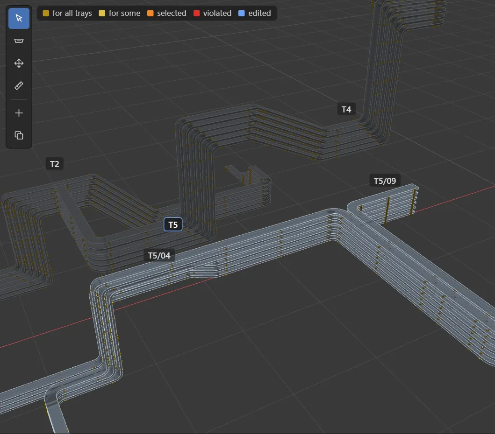Click the 'selected' legend text
The height and width of the screenshot is (434, 495).
172,13
